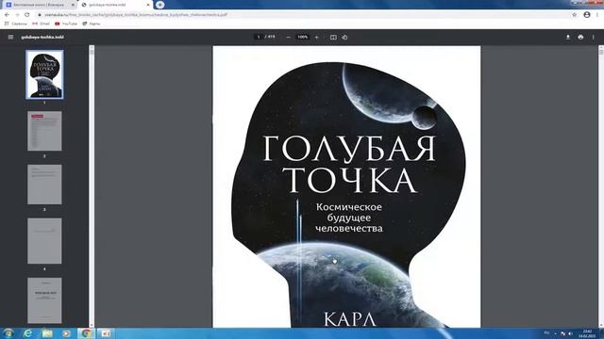This screenshot has height=339, width=604.
Task: Open the Chrome profile avatar
Action: [587, 15]
